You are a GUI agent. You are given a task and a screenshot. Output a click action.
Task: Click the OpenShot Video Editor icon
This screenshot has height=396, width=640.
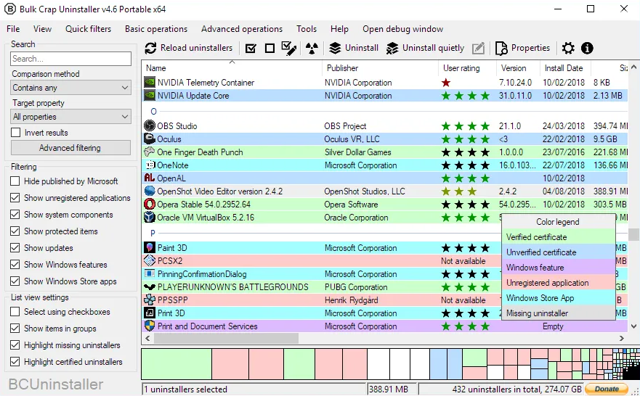tap(150, 191)
